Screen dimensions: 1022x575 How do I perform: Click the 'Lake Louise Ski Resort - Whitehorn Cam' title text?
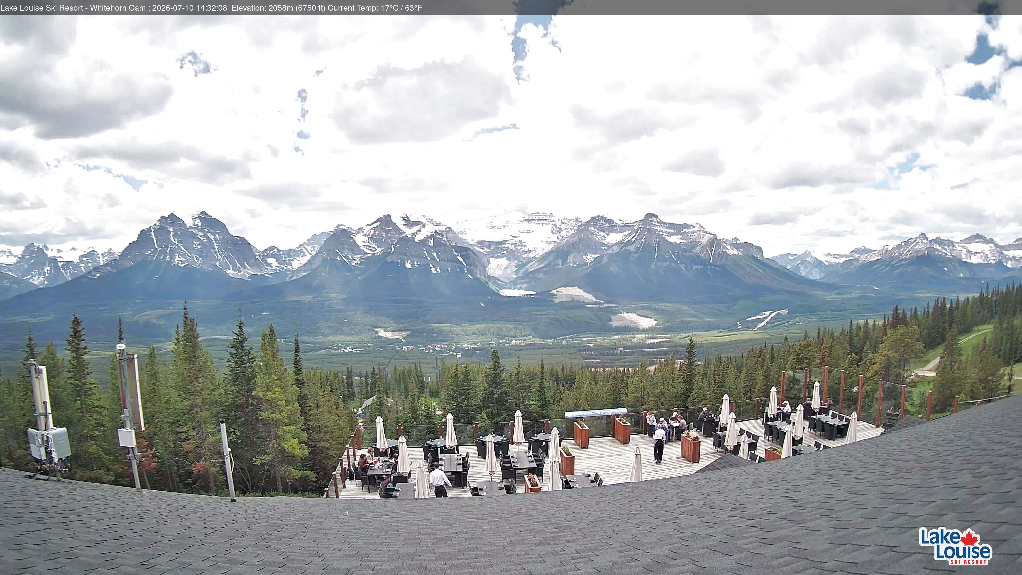click(x=73, y=8)
